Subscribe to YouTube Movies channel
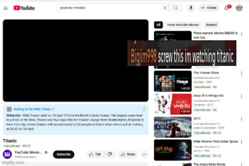 click(63, 154)
